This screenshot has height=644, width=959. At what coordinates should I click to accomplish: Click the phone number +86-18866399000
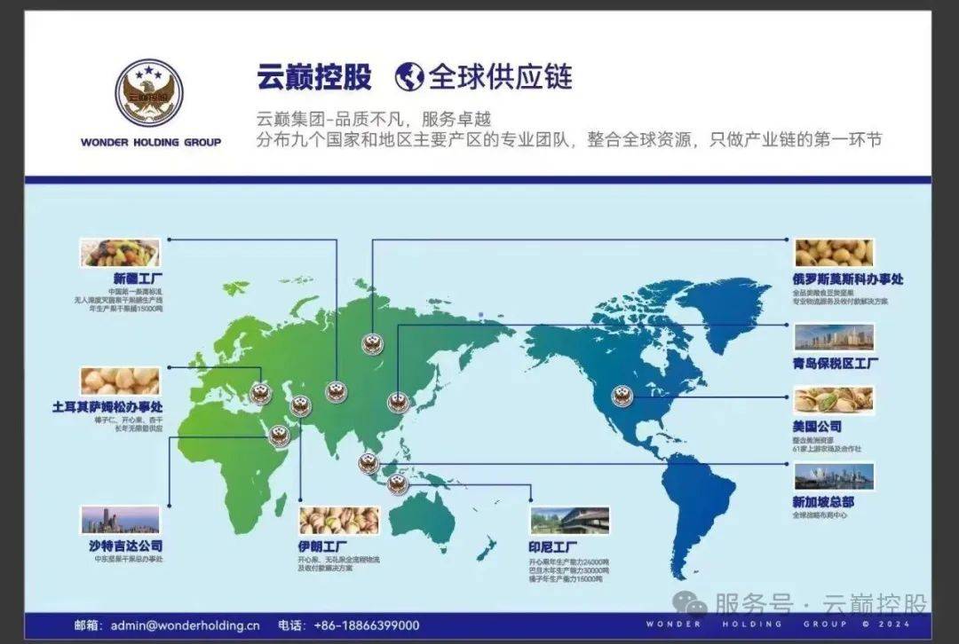[x=367, y=625]
